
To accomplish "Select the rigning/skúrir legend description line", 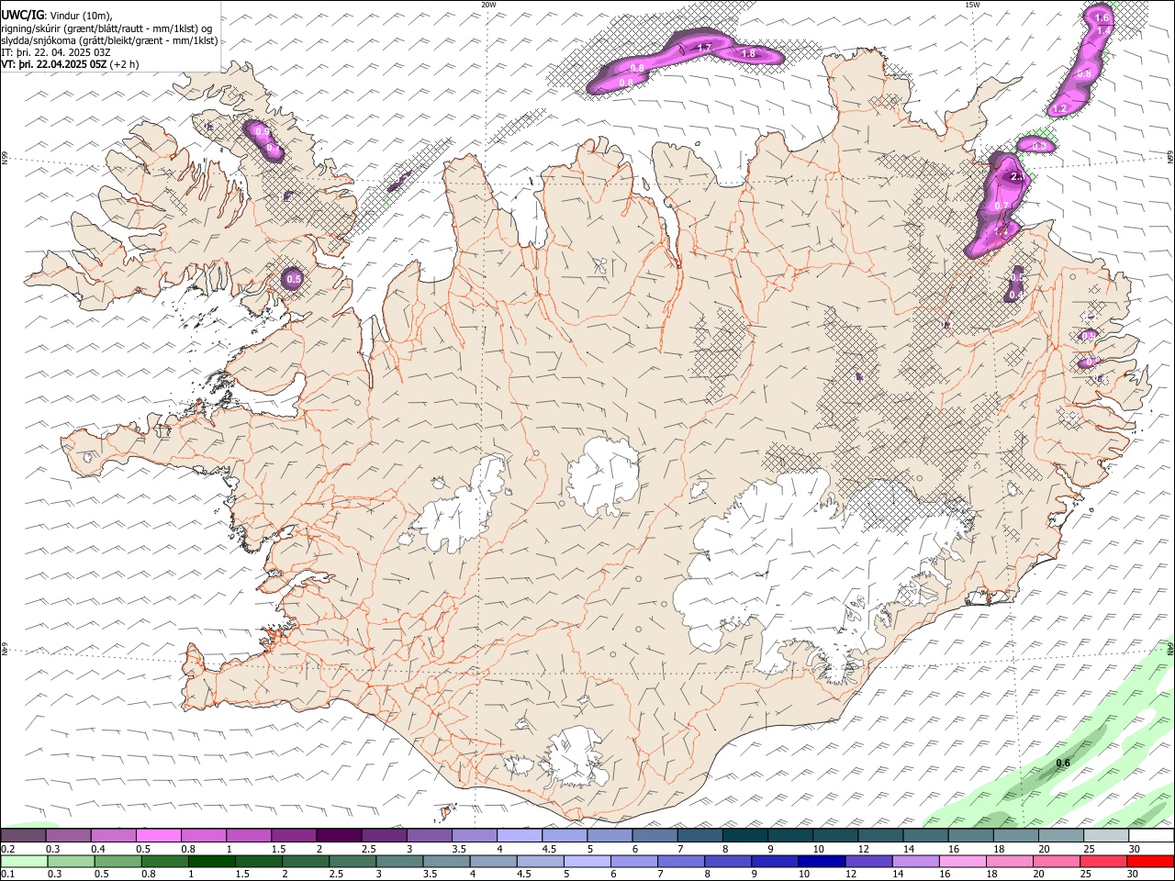I will (x=106, y=28).
